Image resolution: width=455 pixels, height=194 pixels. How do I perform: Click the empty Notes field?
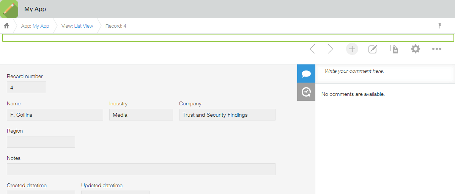click(x=141, y=169)
